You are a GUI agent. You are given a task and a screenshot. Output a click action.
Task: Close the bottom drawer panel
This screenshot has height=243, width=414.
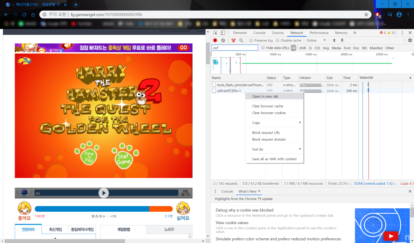[410, 191]
